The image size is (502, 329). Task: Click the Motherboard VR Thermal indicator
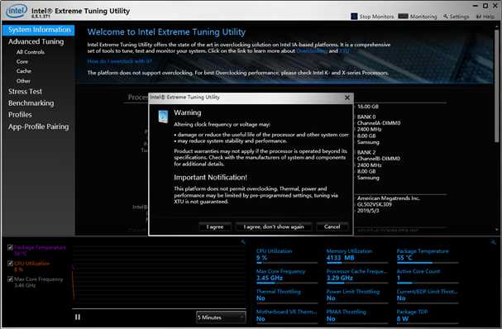coord(287,316)
